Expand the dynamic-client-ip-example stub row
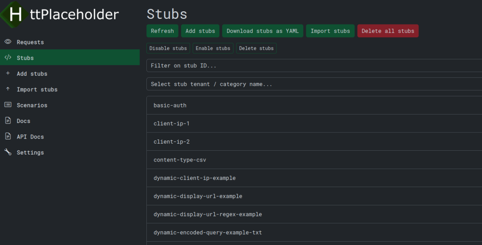Screen dimensions: 482x245 (x=314, y=178)
